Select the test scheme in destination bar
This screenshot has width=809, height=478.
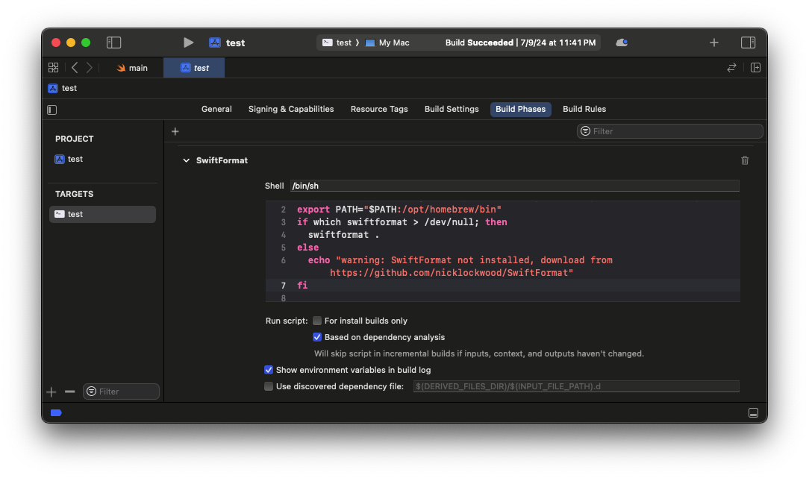pos(337,43)
